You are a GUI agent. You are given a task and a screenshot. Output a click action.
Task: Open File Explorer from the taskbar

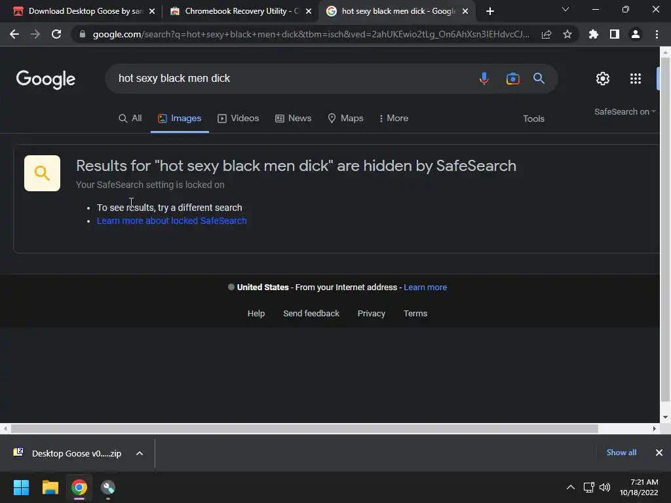(x=50, y=487)
